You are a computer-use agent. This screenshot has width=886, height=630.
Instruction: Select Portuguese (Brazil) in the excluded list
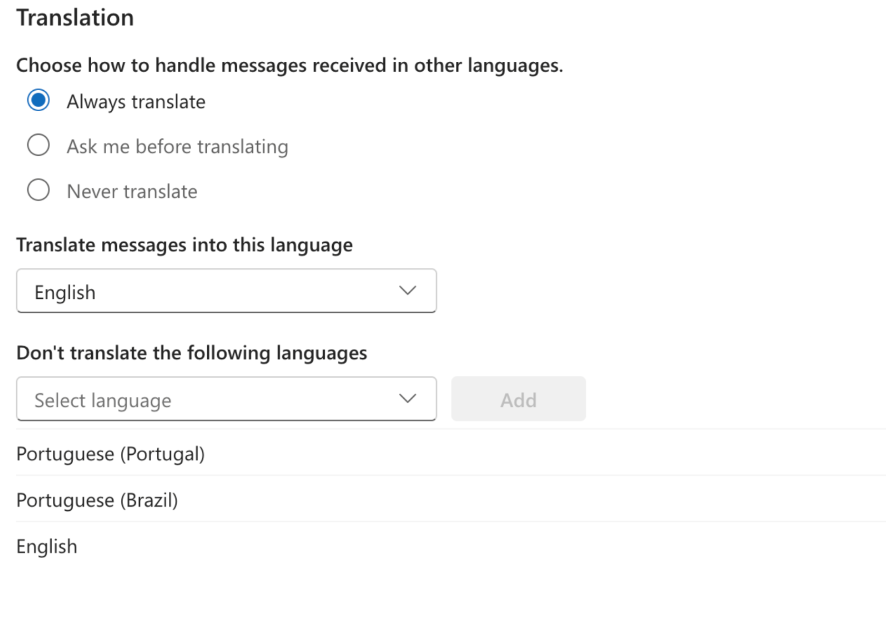(97, 500)
